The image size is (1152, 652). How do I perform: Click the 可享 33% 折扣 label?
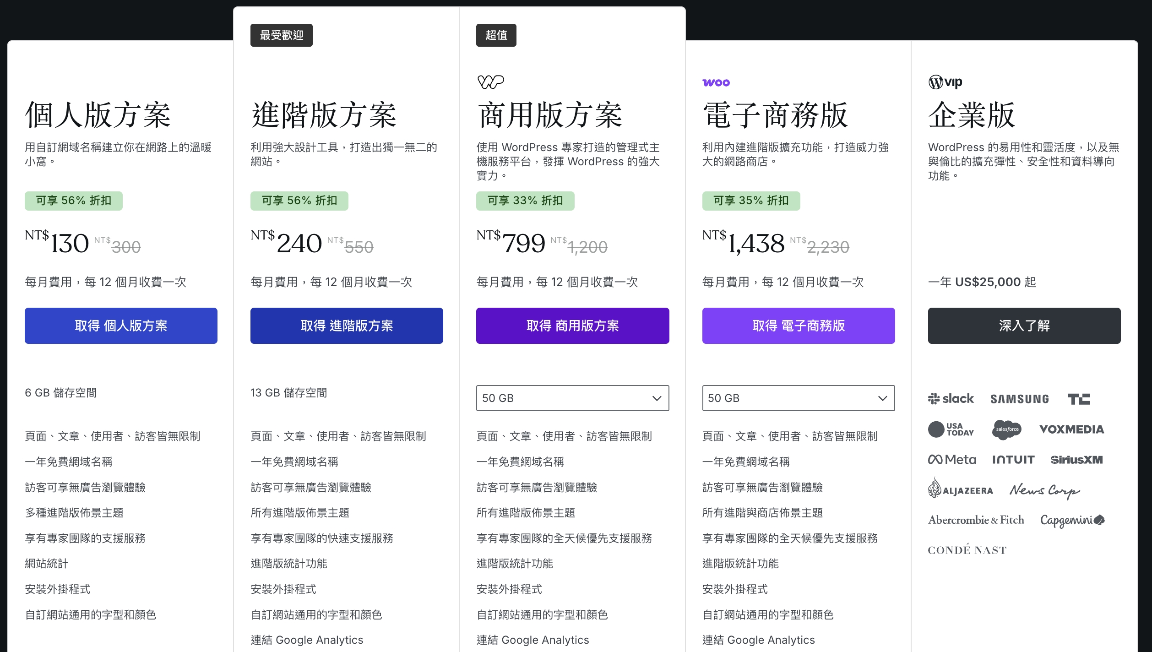pos(525,201)
